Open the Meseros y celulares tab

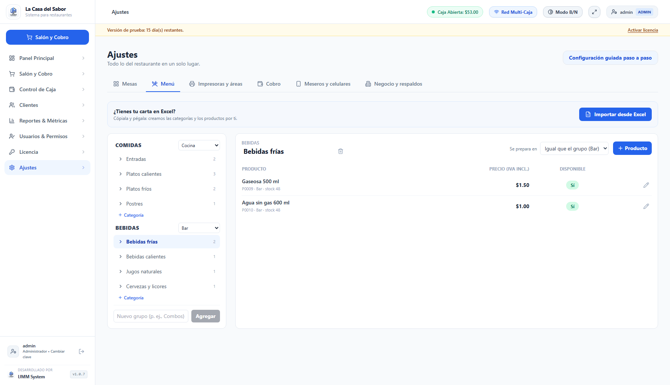pyautogui.click(x=323, y=84)
